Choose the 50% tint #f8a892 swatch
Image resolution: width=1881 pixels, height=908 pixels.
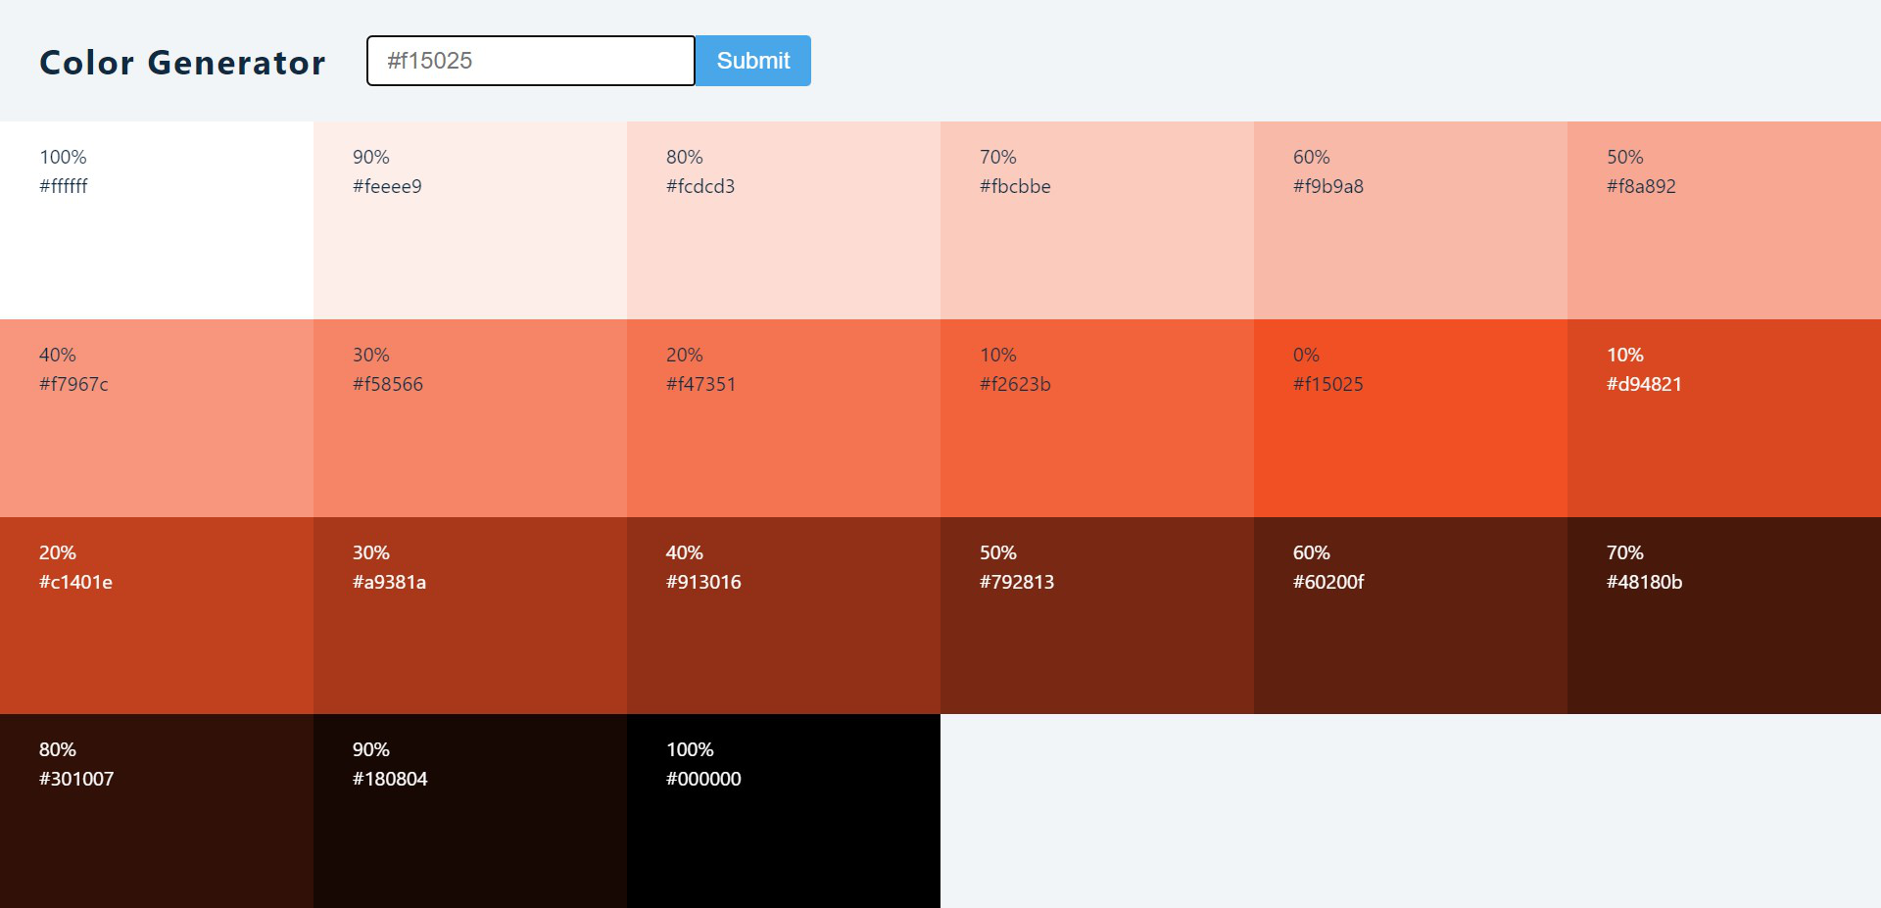pyautogui.click(x=1724, y=220)
